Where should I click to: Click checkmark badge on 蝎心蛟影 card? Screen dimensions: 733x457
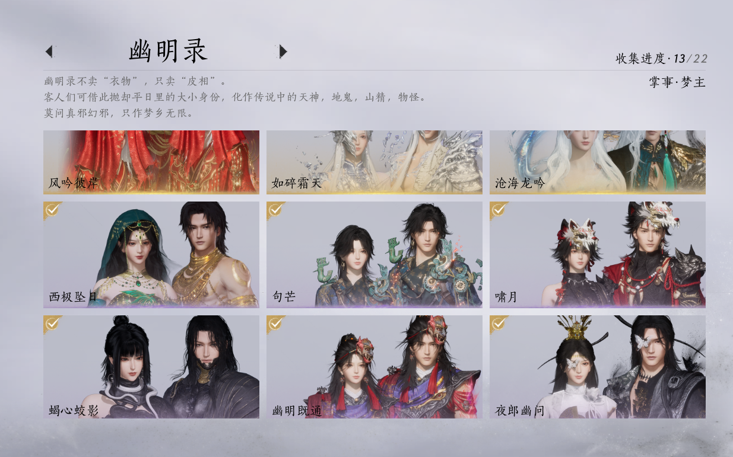point(52,322)
